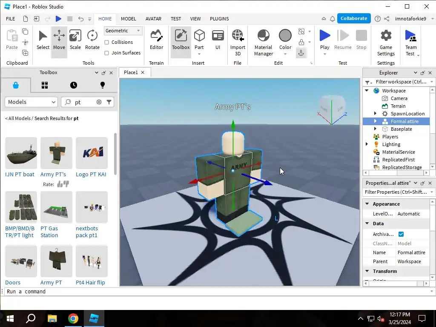Open Toolbox Marketplace tab
Screen dimensions: 436x327
tap(16, 85)
